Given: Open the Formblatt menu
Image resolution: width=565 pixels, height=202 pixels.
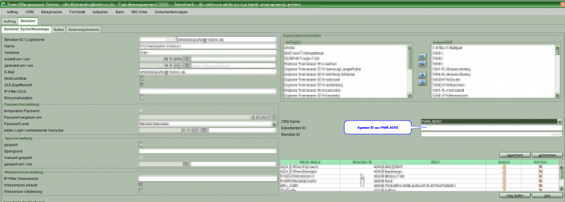Looking at the screenshot, I should tap(77, 12).
